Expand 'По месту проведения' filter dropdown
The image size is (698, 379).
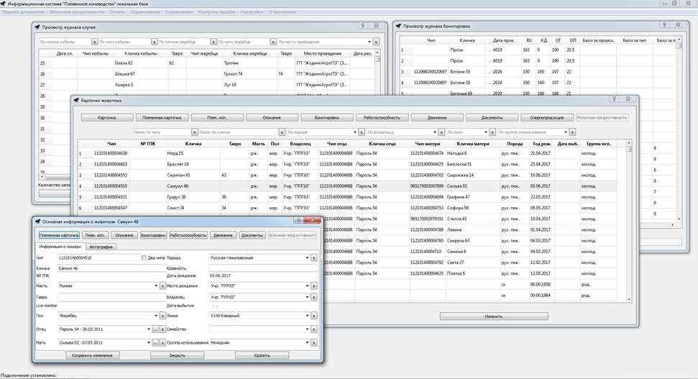pos(368,42)
